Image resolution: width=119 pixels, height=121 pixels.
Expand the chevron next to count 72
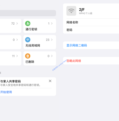[17, 23]
